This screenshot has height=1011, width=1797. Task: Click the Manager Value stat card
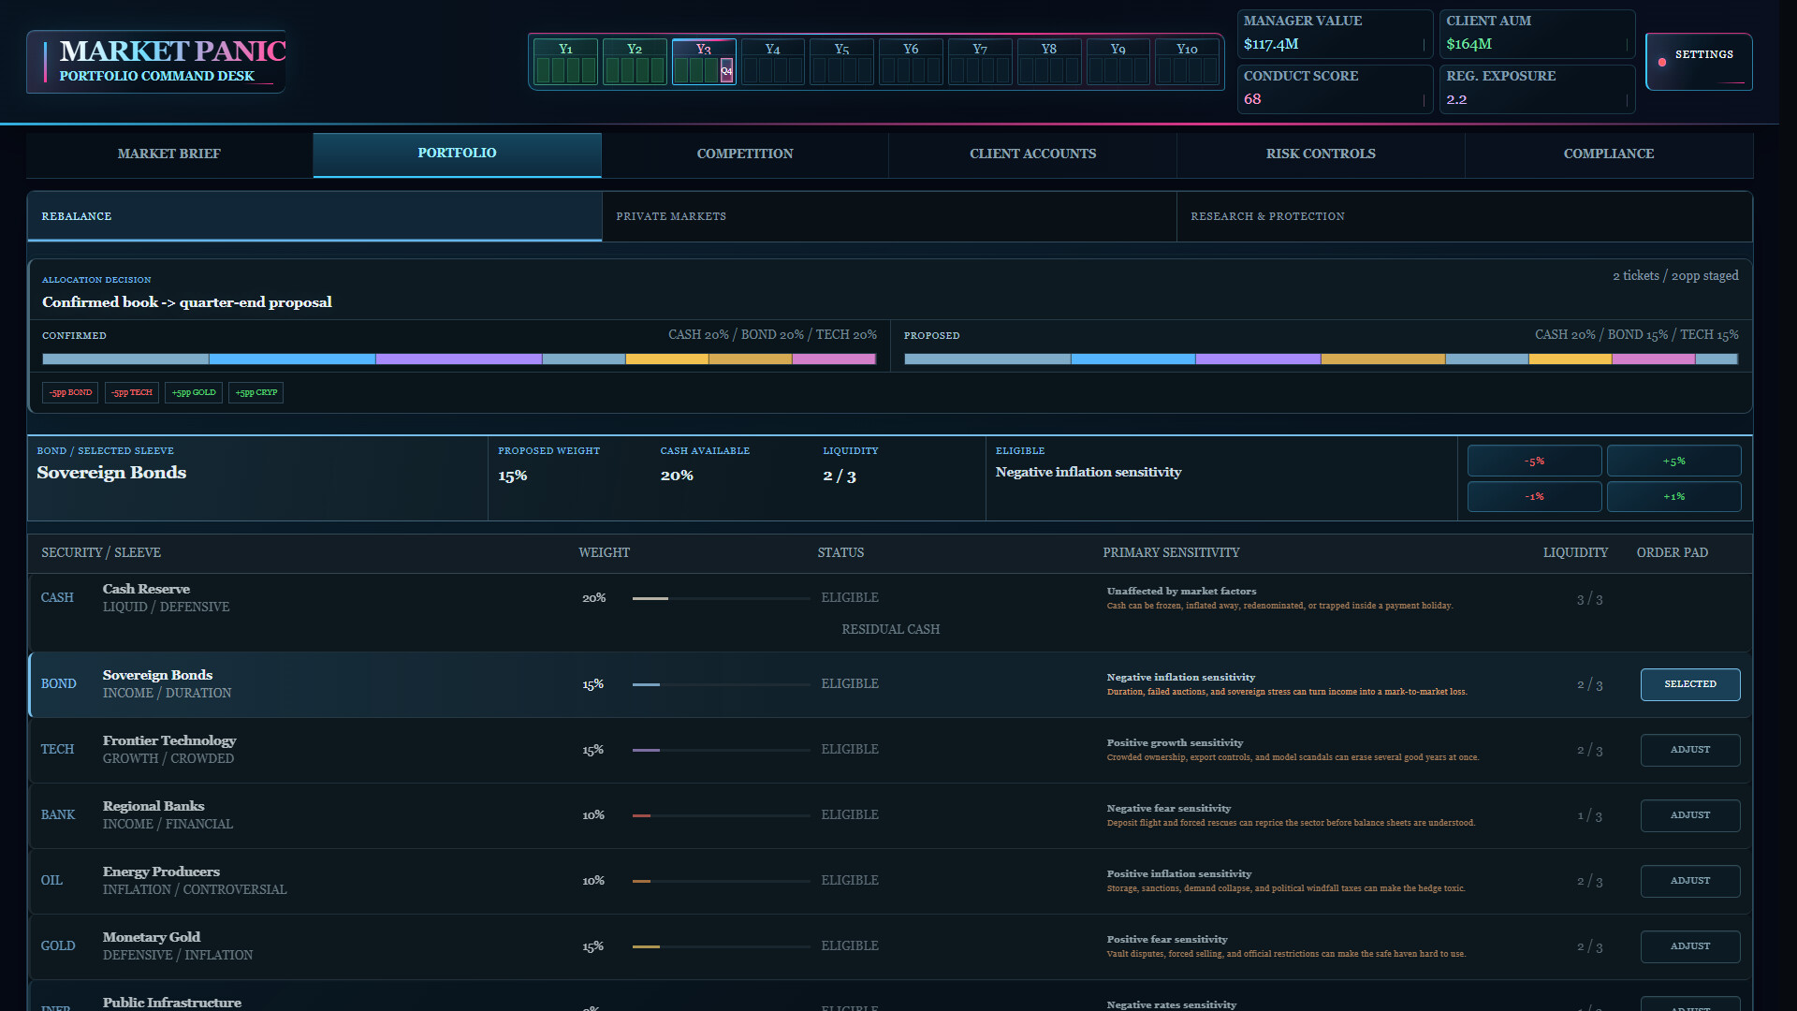click(1335, 34)
